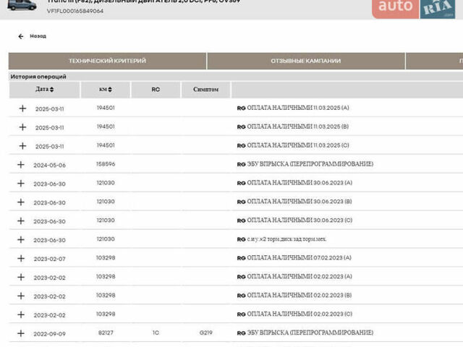Click the back arrow icon next to Назад

pyautogui.click(x=21, y=36)
